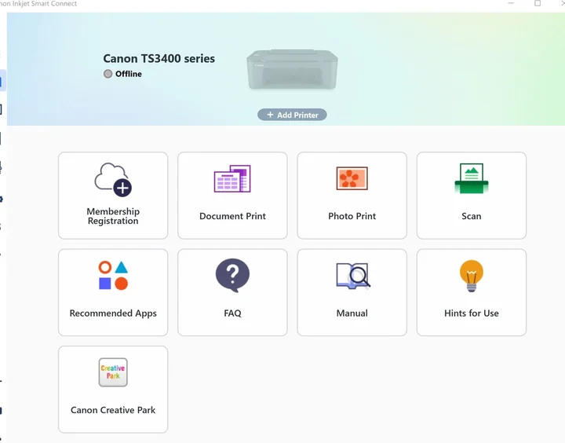Viewport: 565px width, 443px height.
Task: Click the FAQ question mark bubble icon
Action: (x=232, y=276)
